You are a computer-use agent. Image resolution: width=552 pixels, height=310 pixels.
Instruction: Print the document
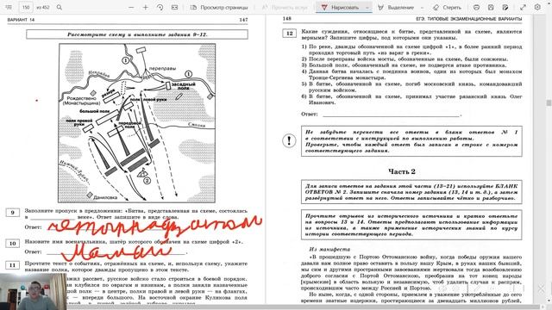(476, 7)
